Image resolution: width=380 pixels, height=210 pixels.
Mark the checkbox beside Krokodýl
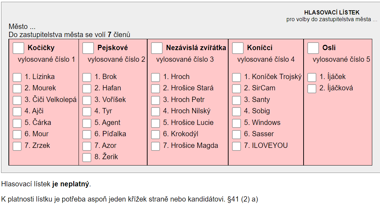tap(155, 134)
